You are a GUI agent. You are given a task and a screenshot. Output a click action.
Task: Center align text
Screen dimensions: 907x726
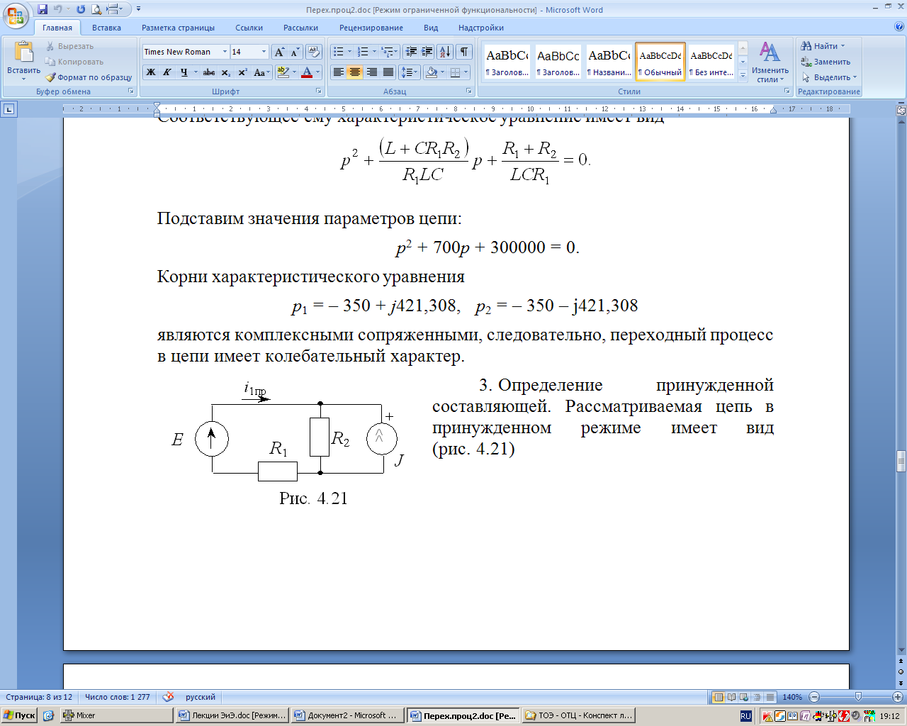tap(355, 72)
